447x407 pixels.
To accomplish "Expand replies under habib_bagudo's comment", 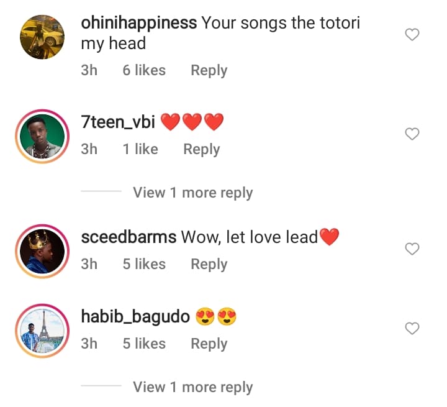I will (x=192, y=387).
